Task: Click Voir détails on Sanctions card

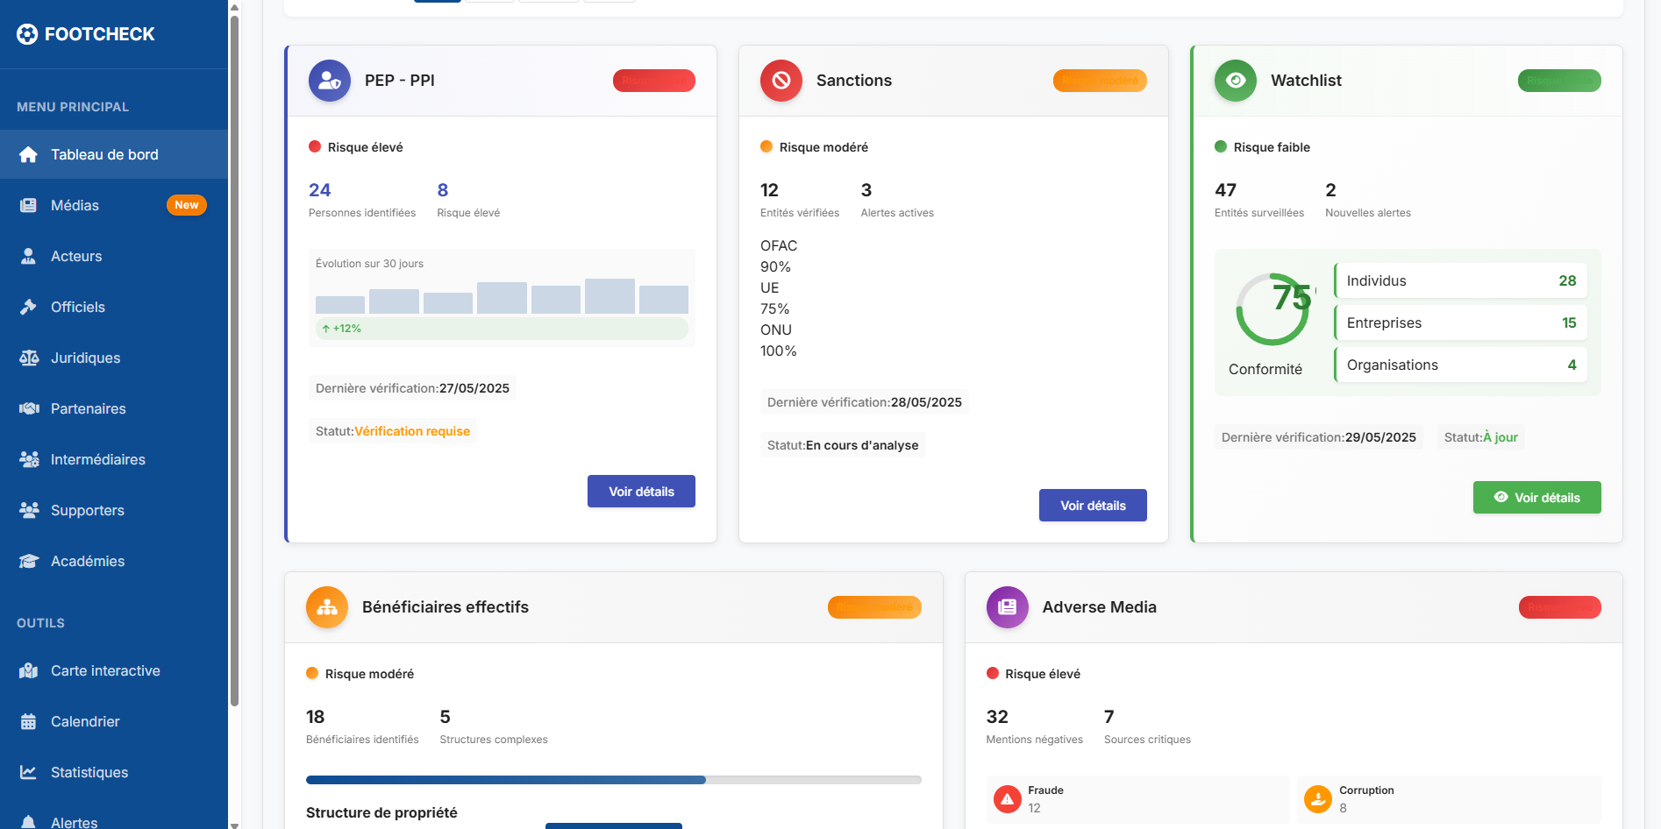Action: (x=1093, y=506)
